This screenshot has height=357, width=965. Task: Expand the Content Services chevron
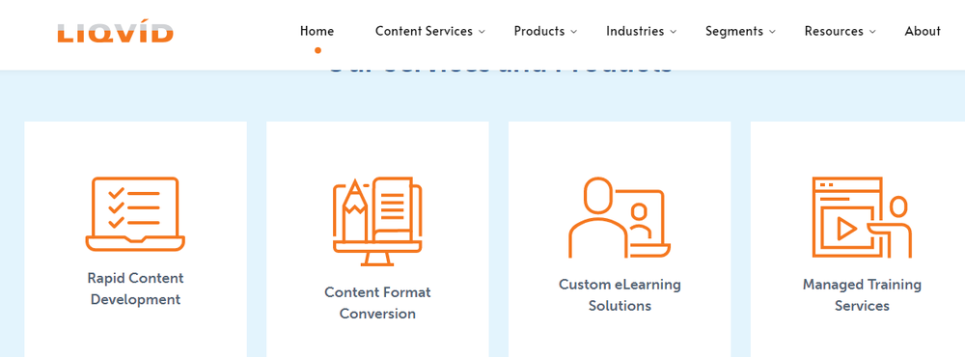482,32
